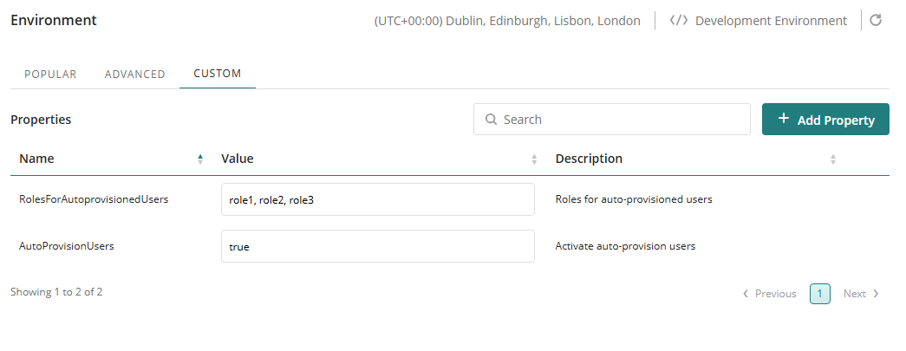Switch to the Popular tab
The image size is (906, 351).
click(50, 74)
